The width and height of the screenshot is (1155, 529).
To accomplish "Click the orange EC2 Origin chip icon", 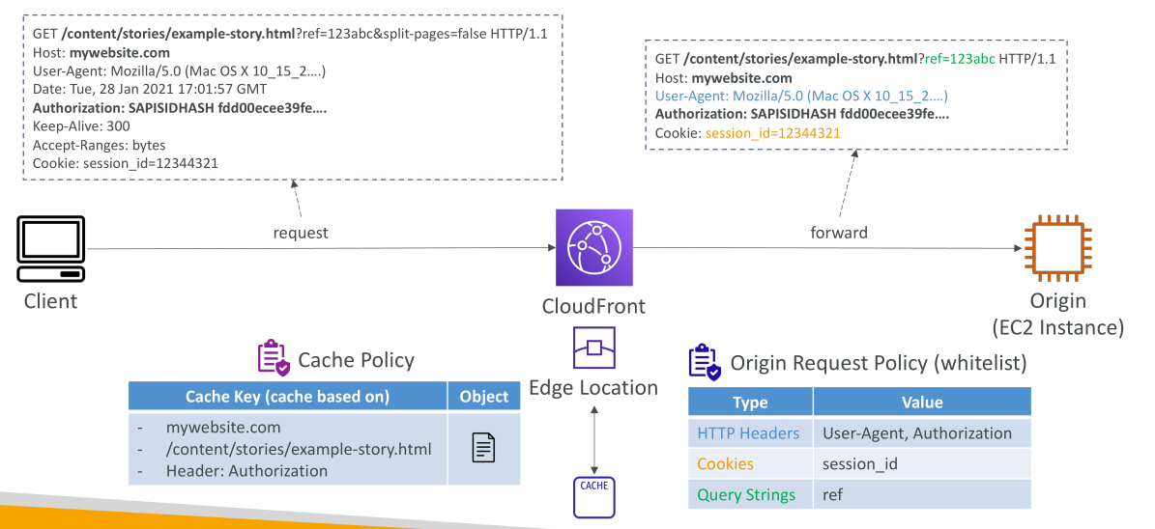I will 1059,249.
